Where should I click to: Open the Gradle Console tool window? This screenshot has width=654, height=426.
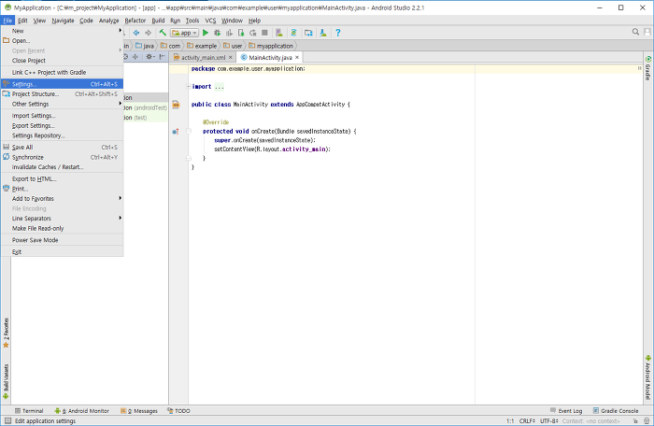(x=616, y=410)
